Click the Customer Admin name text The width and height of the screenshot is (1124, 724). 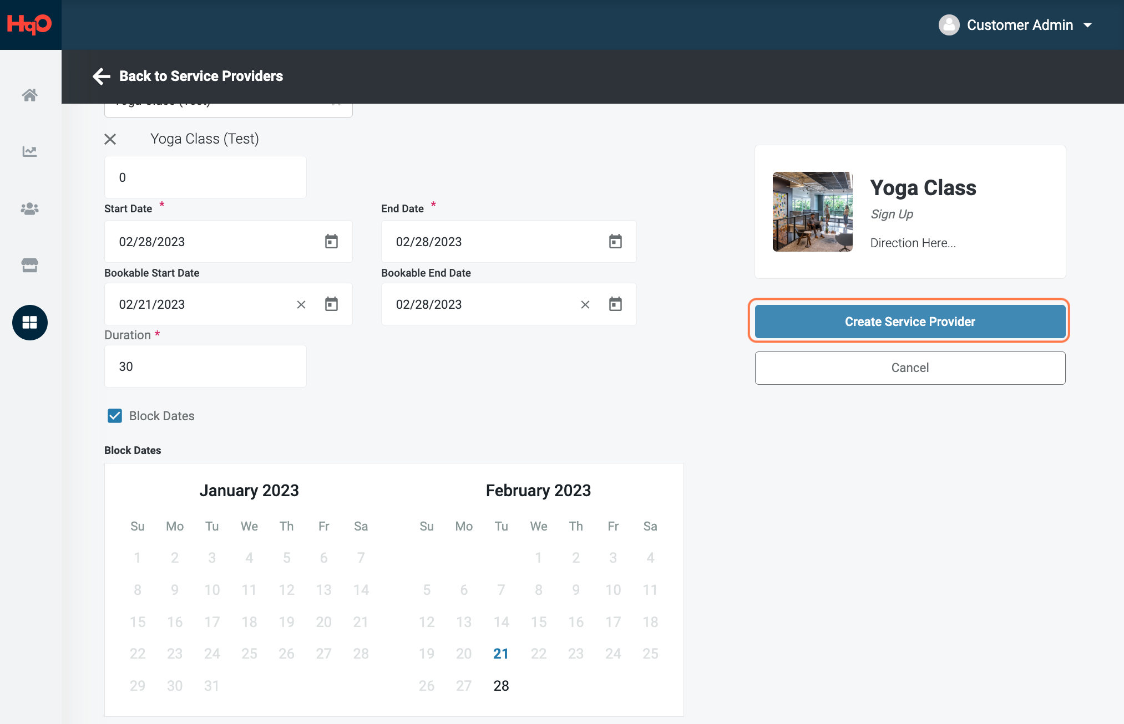click(x=1020, y=26)
